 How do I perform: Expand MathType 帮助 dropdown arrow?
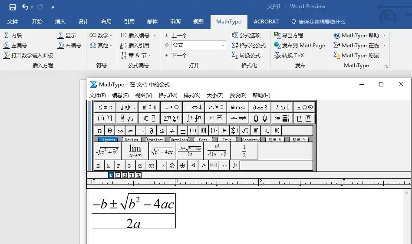(384, 35)
